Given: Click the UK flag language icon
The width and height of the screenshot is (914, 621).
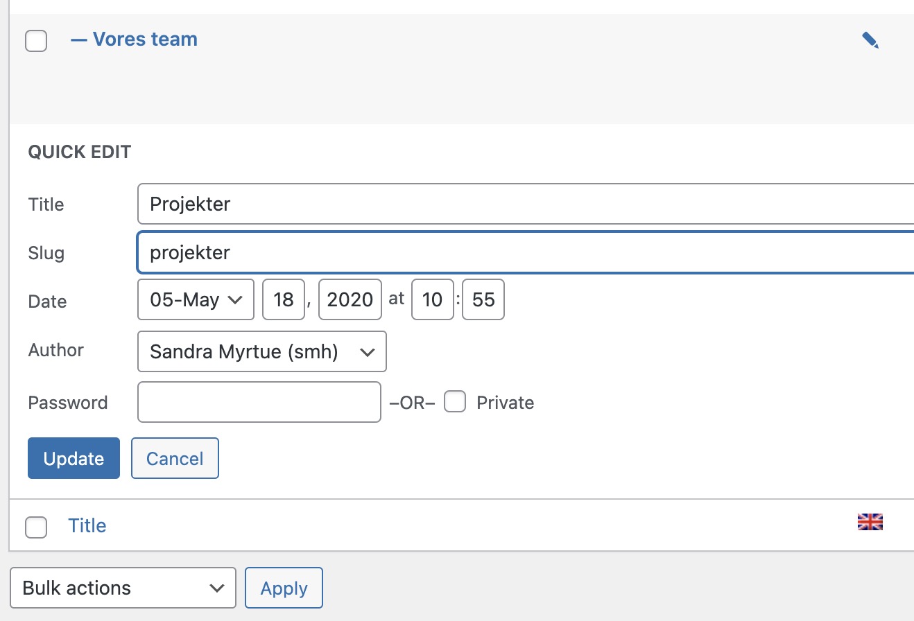Looking at the screenshot, I should 870,522.
